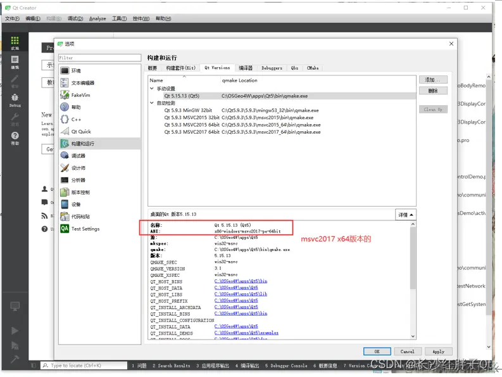Viewport: 502px width, 377px height.
Task: Collapse the 自动检测 auto-detected group
Action: point(152,103)
